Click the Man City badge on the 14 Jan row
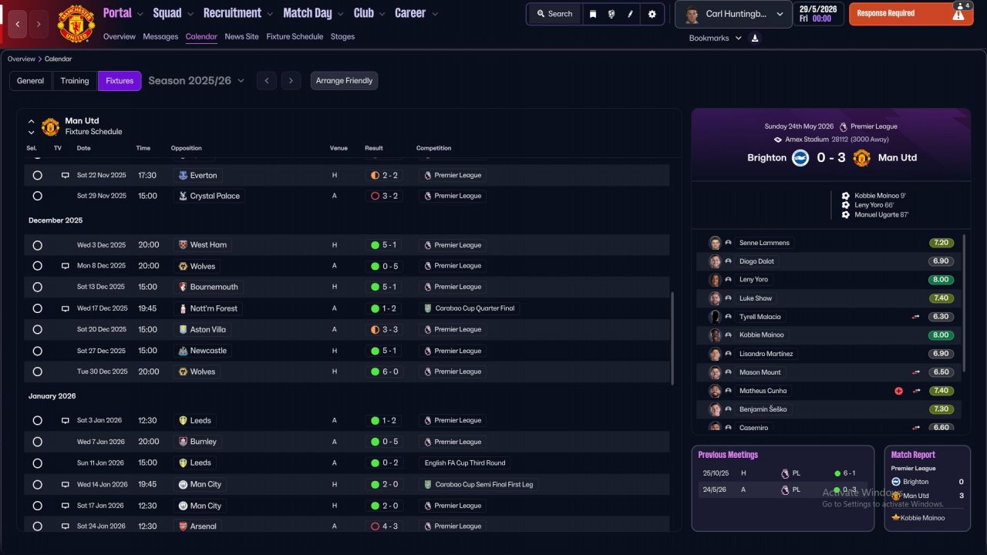 [183, 484]
